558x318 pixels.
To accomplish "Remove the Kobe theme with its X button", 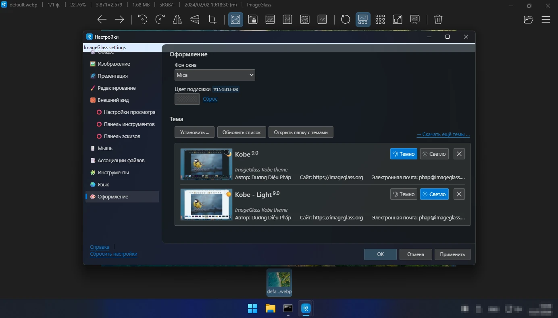I will click(x=459, y=154).
